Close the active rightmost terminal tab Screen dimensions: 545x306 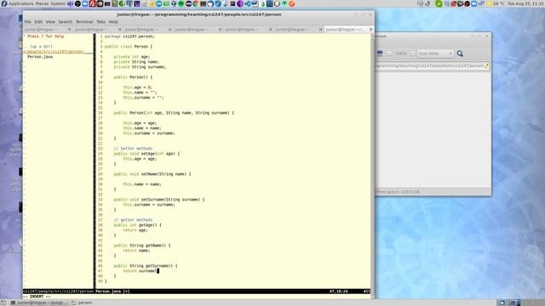(371, 30)
